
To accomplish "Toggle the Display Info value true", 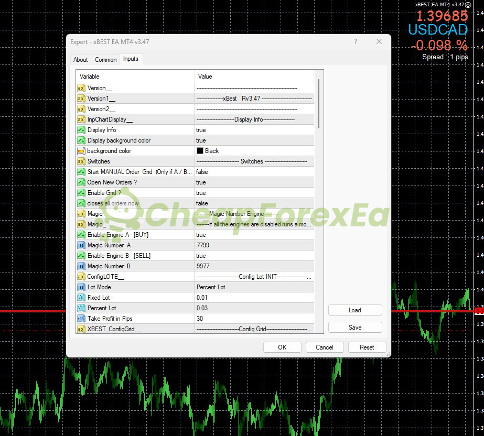I will point(254,130).
